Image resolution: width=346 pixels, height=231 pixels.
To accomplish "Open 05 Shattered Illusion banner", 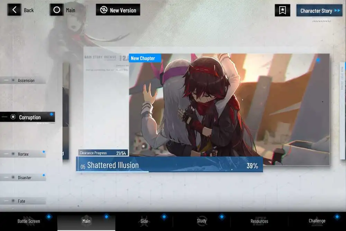I will click(170, 165).
